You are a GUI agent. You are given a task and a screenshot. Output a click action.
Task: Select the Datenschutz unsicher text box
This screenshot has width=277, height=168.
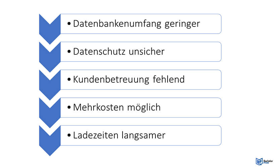(x=141, y=52)
